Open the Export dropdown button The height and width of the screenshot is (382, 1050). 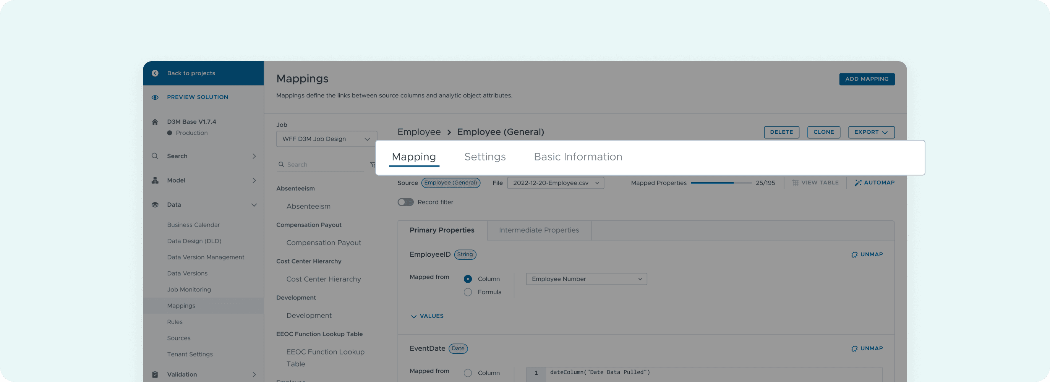[x=871, y=132]
